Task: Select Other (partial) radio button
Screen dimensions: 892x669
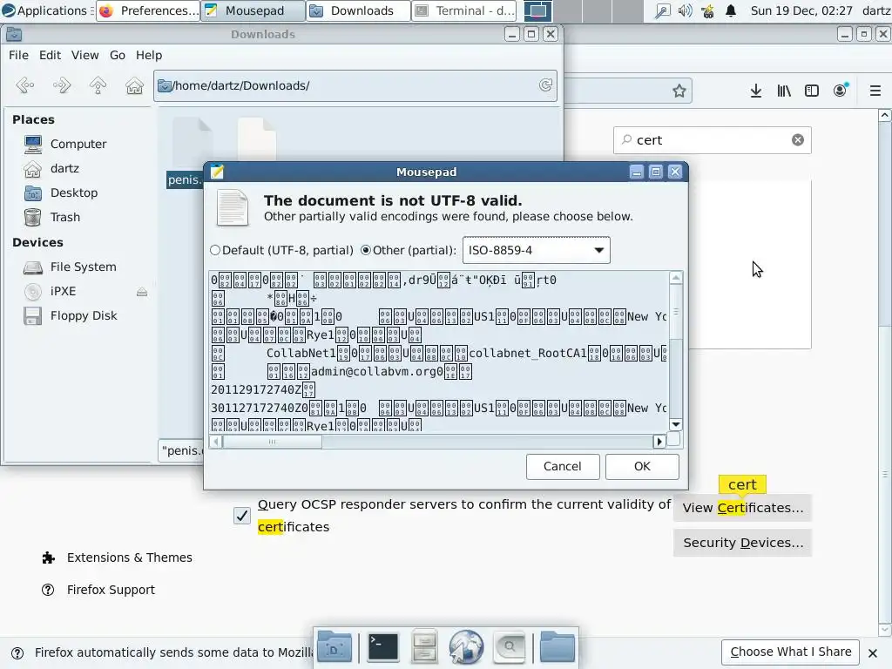Action: tap(366, 250)
